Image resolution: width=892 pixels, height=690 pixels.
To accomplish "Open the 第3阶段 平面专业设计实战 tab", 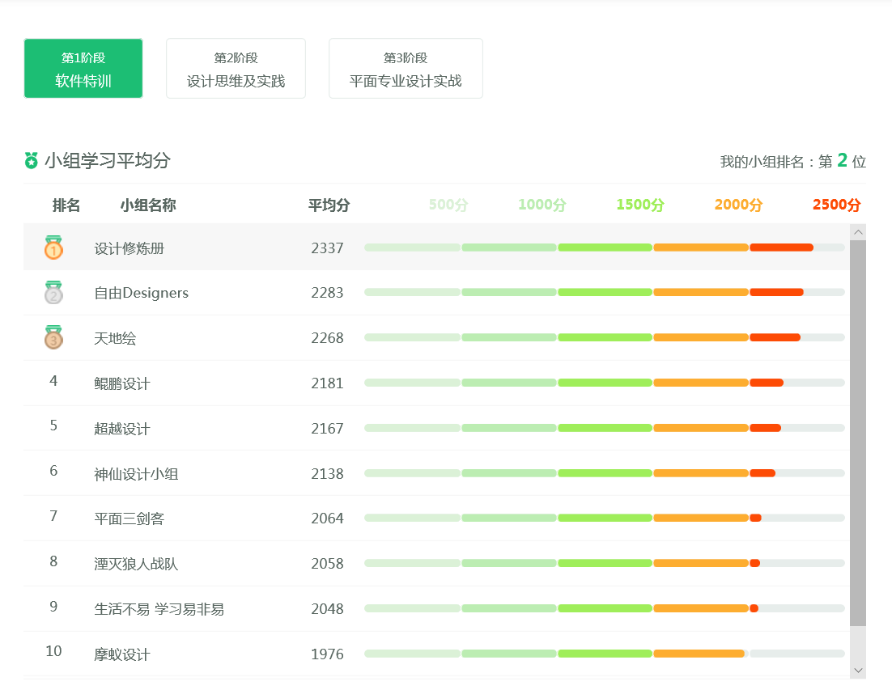I will pos(406,69).
